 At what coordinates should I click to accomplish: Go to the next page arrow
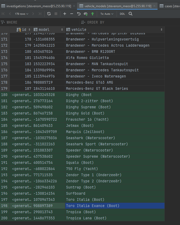click(33, 14)
